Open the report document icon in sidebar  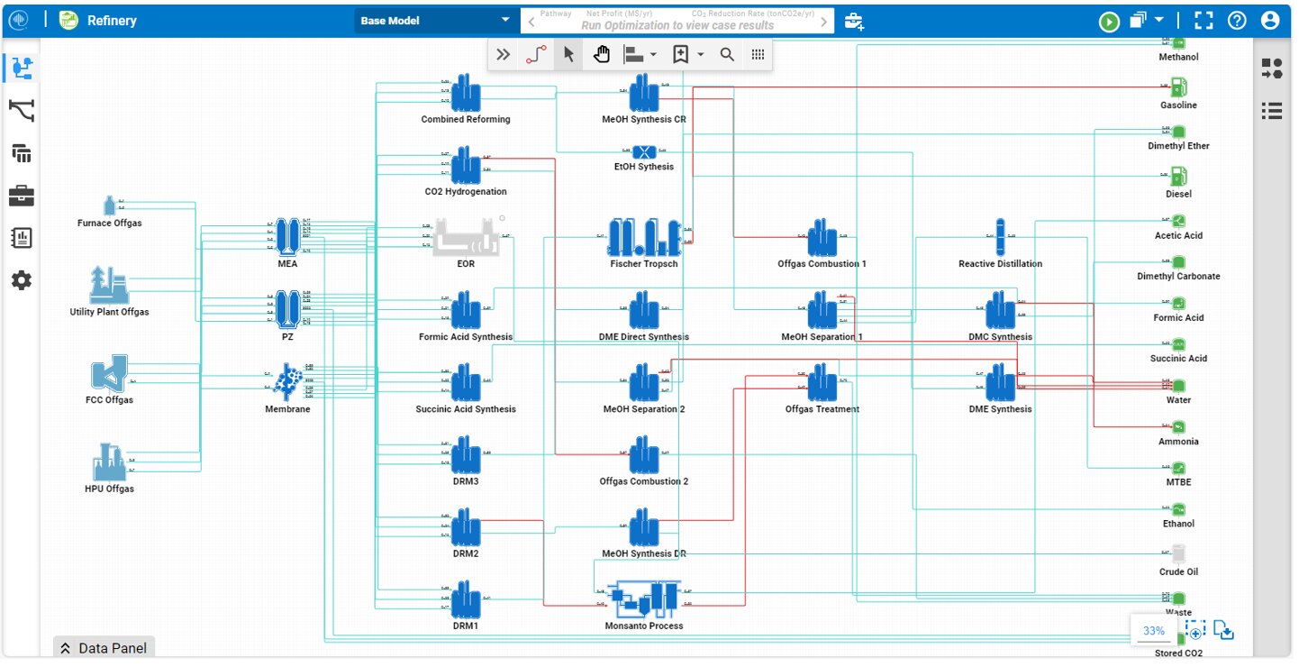click(22, 238)
